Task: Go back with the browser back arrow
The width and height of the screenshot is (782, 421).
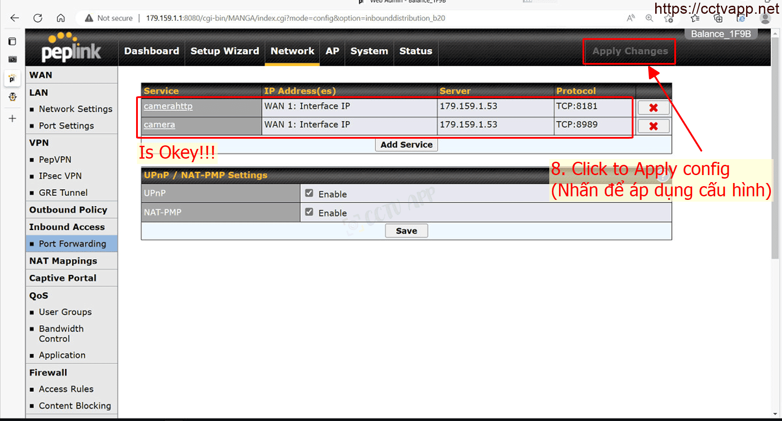Action: coord(15,18)
